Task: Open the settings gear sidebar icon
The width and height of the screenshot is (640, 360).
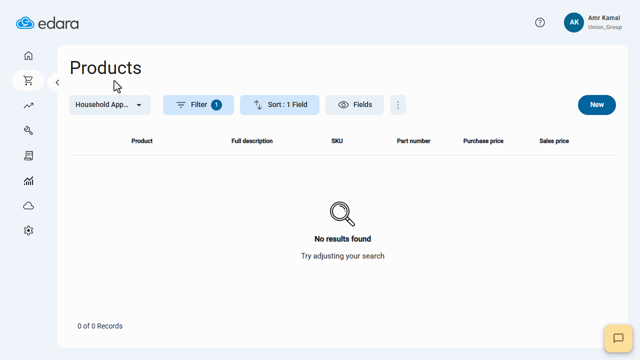Action: 28,230
